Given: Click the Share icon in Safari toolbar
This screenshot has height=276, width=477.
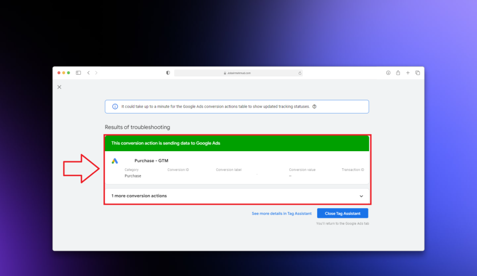Looking at the screenshot, I should click(398, 72).
